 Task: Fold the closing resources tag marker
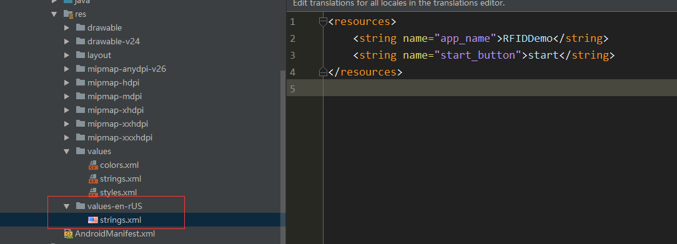pos(322,72)
